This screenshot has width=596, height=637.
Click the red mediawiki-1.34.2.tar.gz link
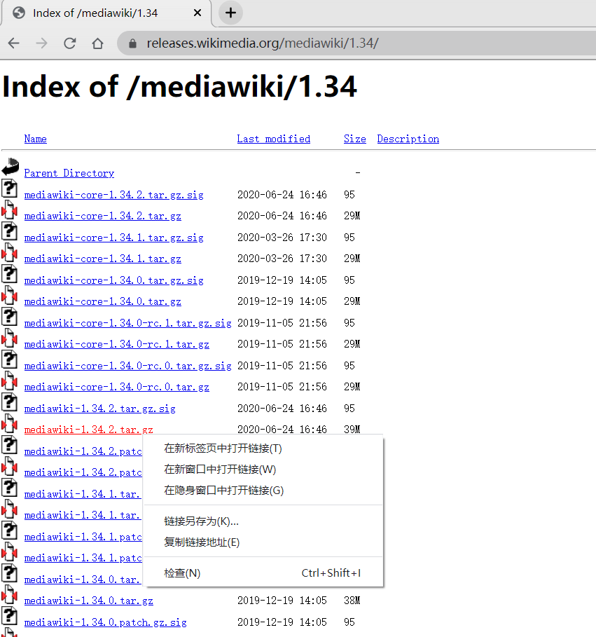point(88,430)
